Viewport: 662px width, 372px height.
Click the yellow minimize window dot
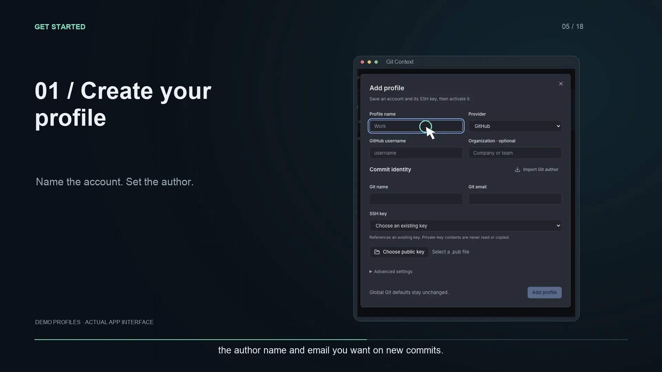369,62
